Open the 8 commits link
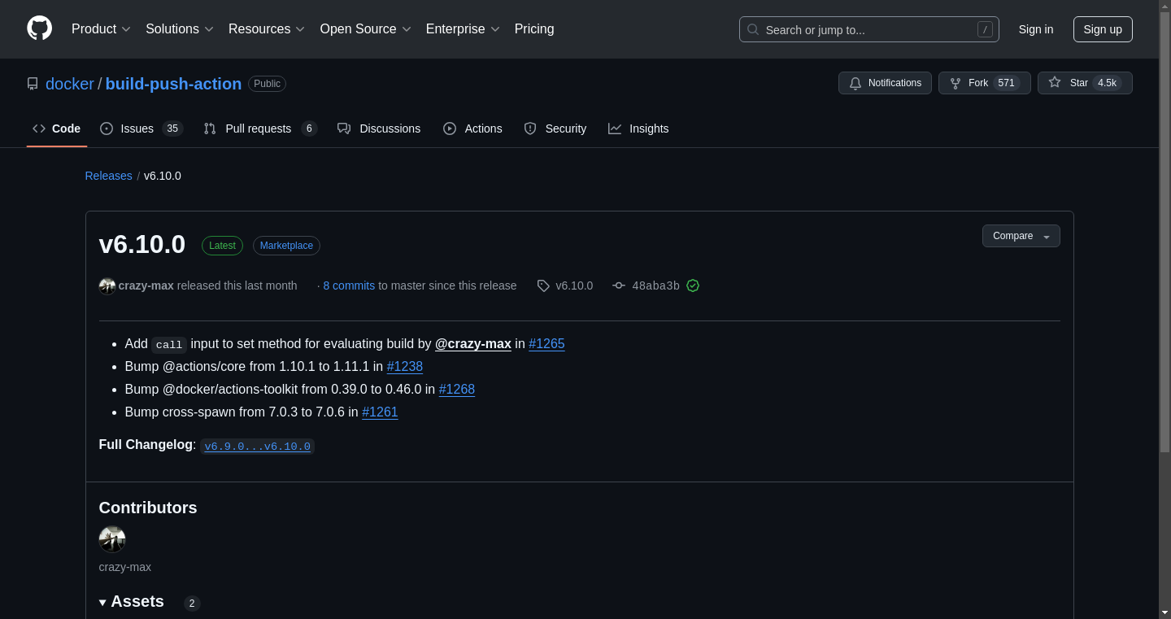Viewport: 1171px width, 619px height. tap(349, 286)
